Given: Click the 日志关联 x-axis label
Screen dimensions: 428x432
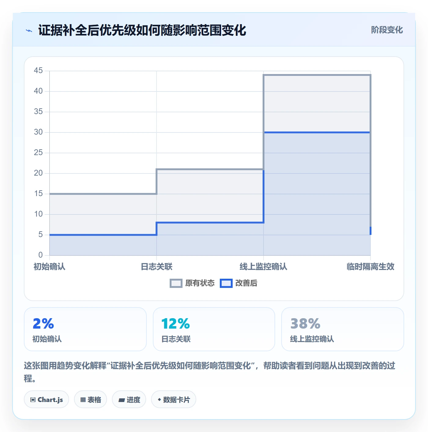Looking at the screenshot, I should point(157,267).
